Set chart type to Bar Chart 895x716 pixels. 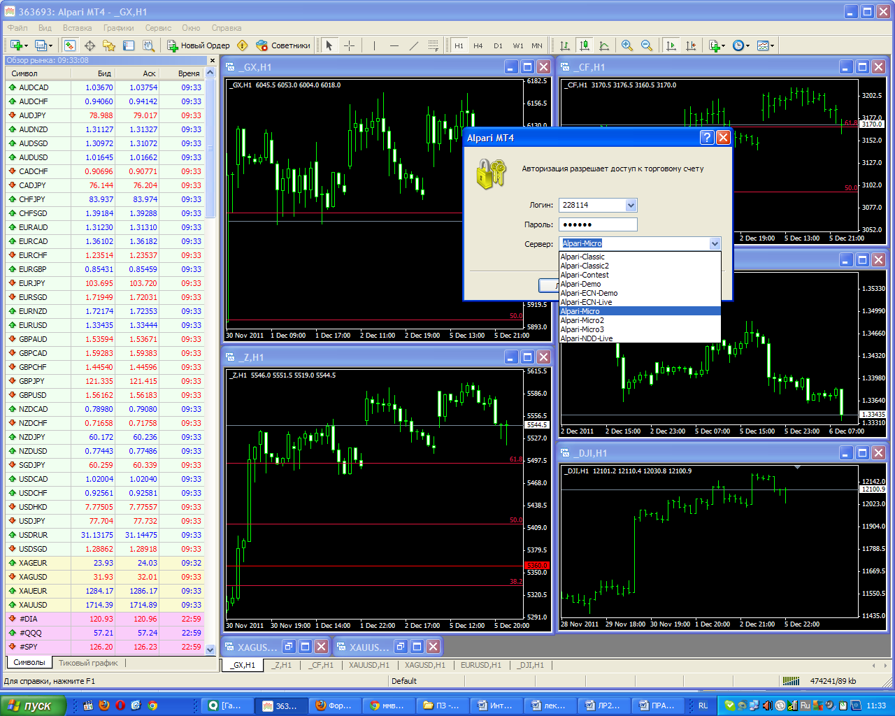565,45
